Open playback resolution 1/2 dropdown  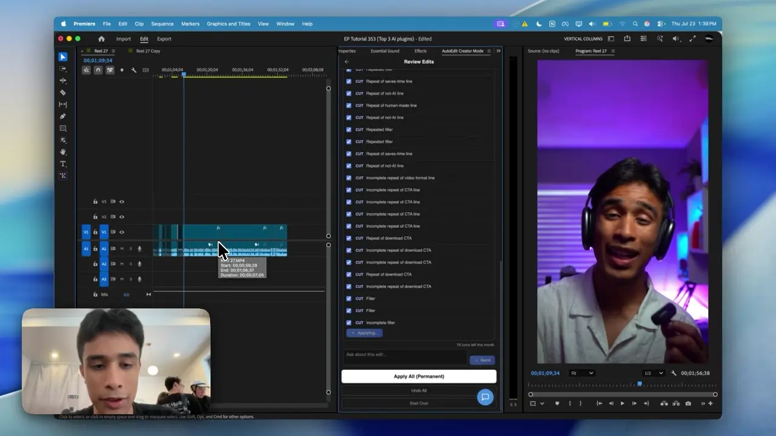[653, 373]
